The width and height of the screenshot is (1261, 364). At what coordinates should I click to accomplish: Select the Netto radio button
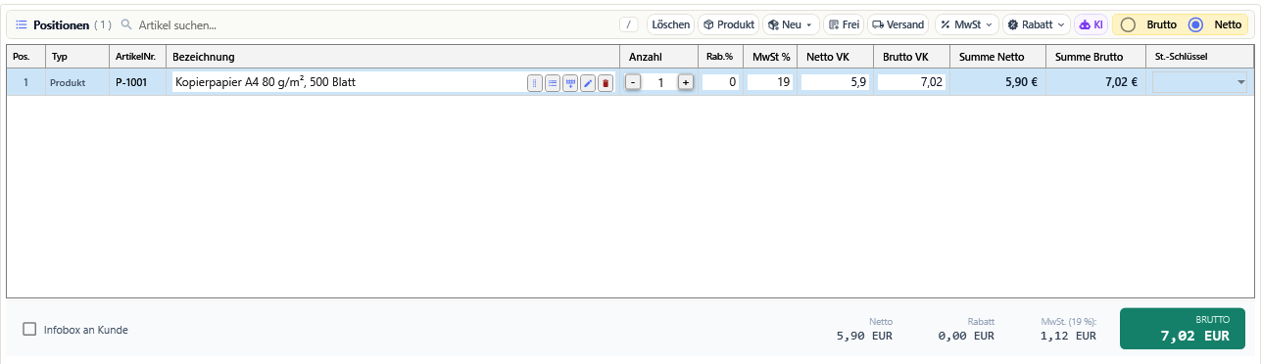[x=1195, y=24]
